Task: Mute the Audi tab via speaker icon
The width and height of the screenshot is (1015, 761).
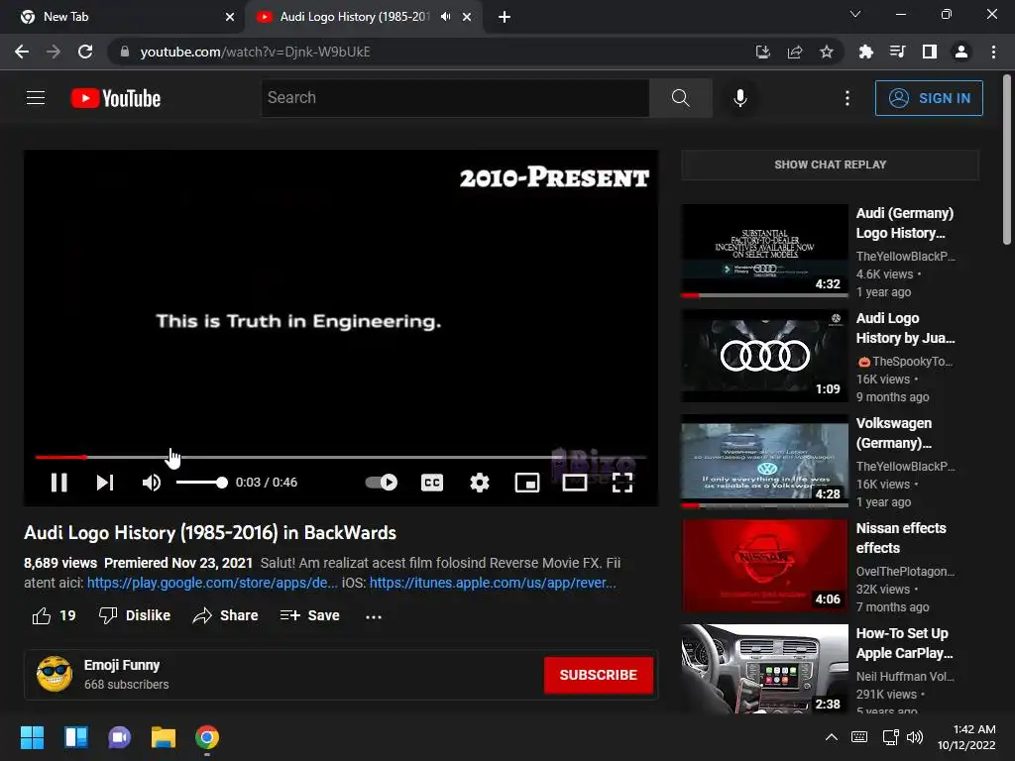Action: click(x=445, y=17)
